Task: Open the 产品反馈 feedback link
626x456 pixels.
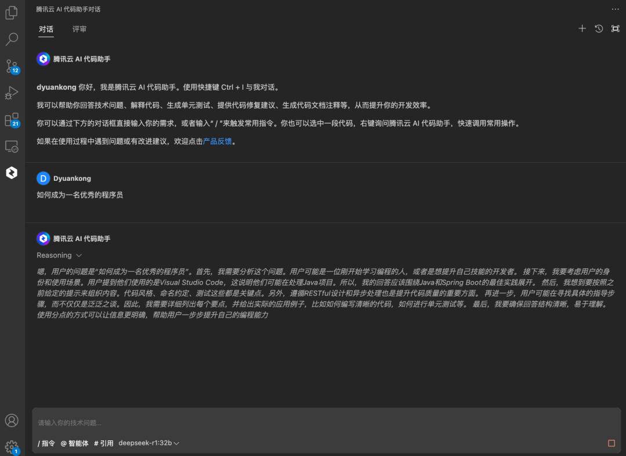Action: (x=217, y=141)
